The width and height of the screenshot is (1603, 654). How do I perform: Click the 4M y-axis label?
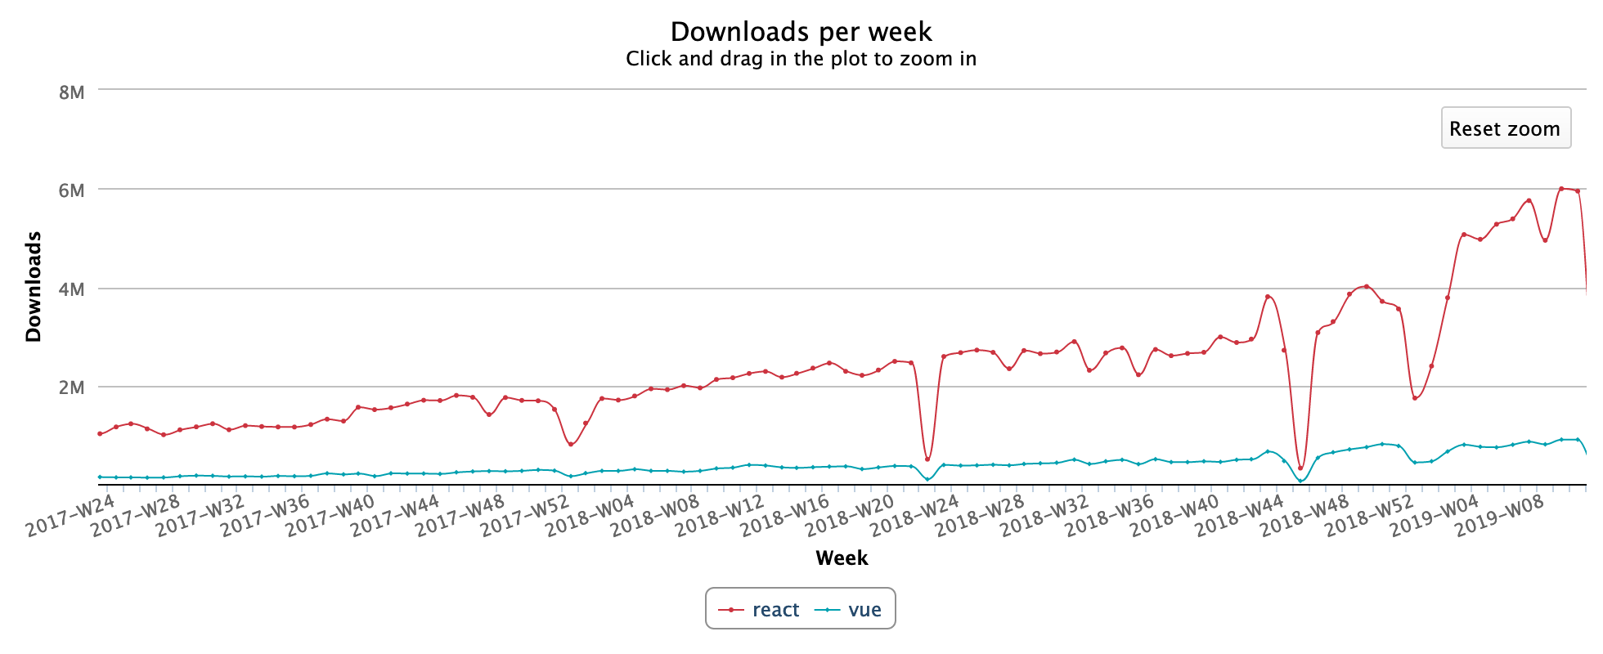coord(71,289)
